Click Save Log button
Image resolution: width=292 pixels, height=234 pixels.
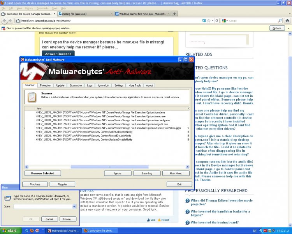[x=147, y=173]
